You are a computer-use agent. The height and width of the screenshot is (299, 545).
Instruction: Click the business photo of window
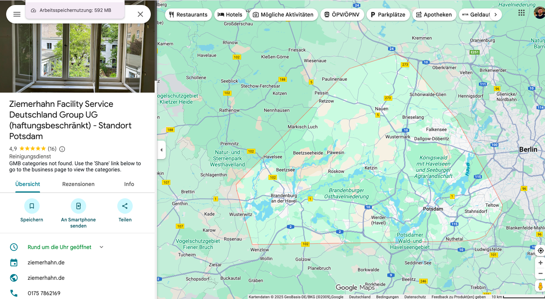point(77,58)
